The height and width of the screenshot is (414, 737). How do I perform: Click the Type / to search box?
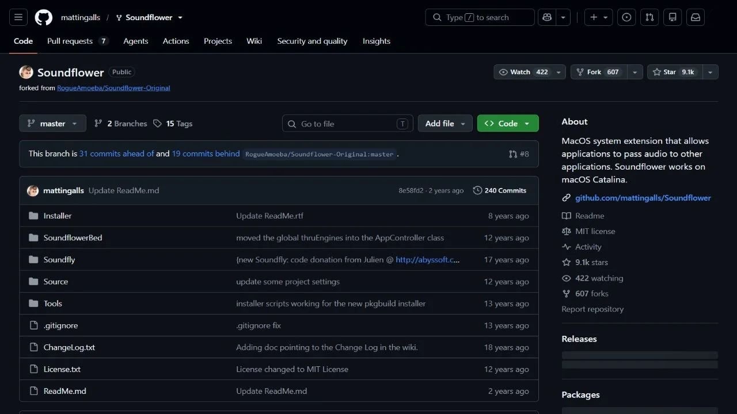pos(480,17)
